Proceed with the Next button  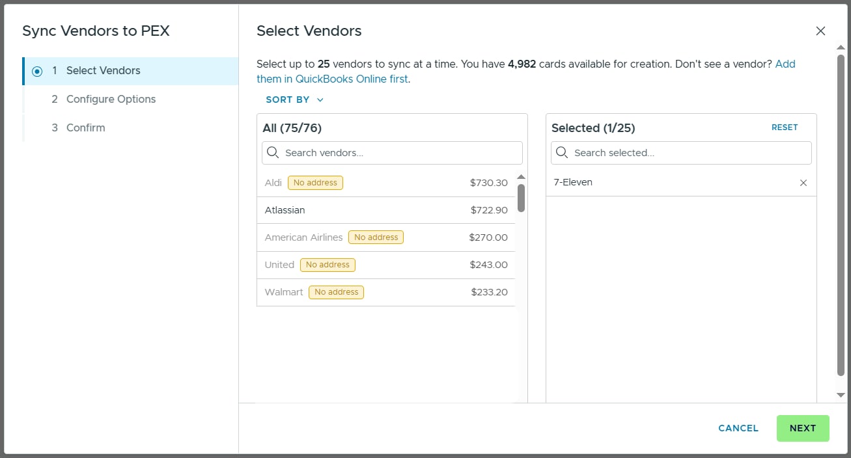(x=803, y=428)
